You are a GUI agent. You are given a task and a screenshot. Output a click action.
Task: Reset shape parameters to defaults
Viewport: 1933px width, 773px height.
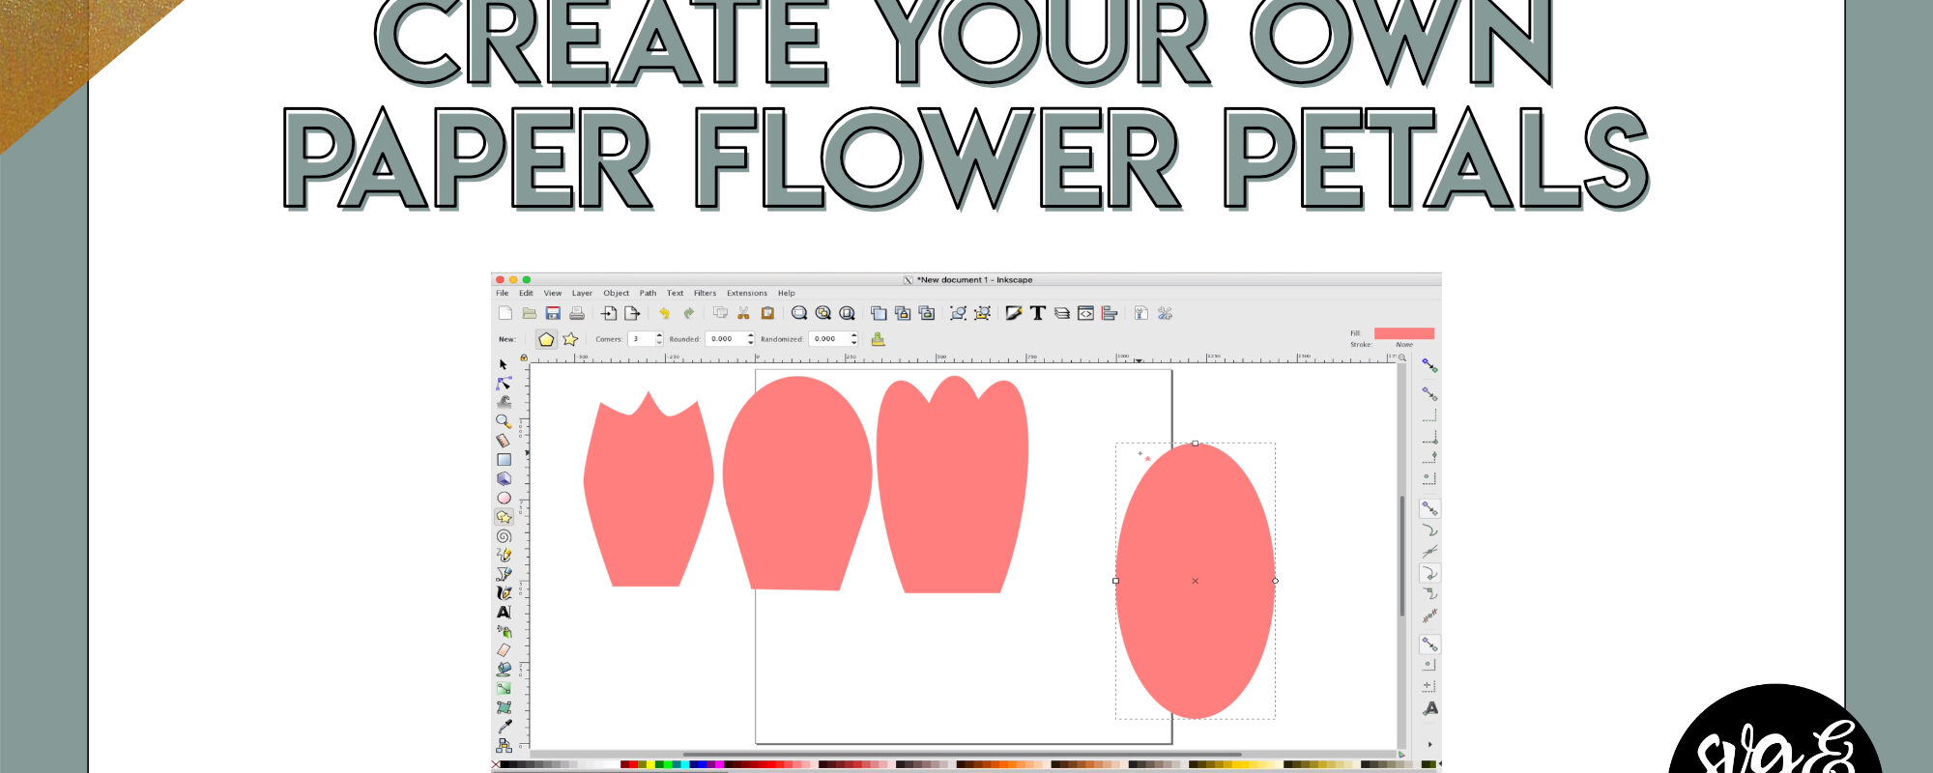click(878, 339)
